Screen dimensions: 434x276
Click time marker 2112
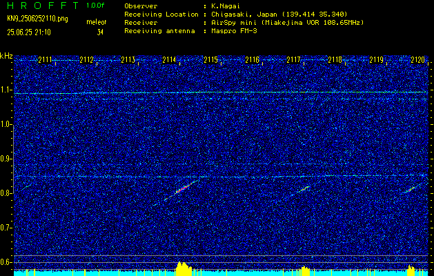coord(86,59)
